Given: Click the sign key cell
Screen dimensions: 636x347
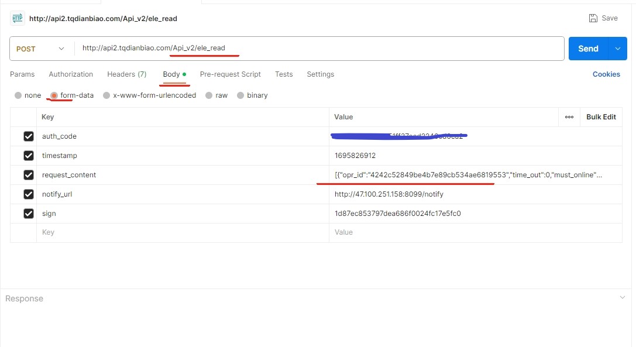Looking at the screenshot, I should coord(183,214).
